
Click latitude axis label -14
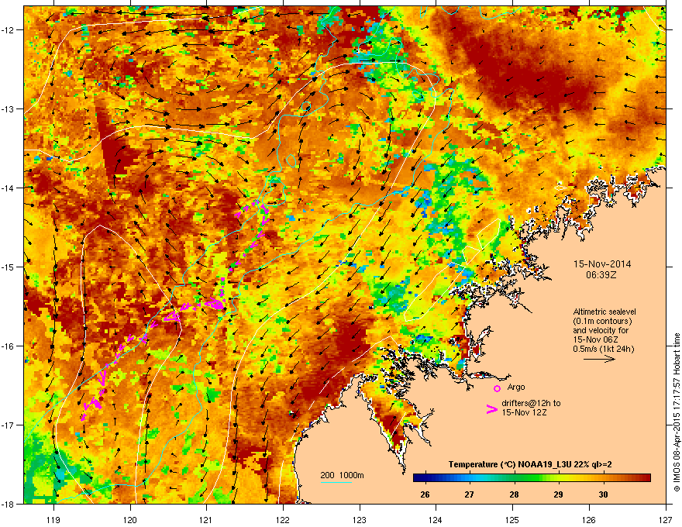(x=8, y=188)
